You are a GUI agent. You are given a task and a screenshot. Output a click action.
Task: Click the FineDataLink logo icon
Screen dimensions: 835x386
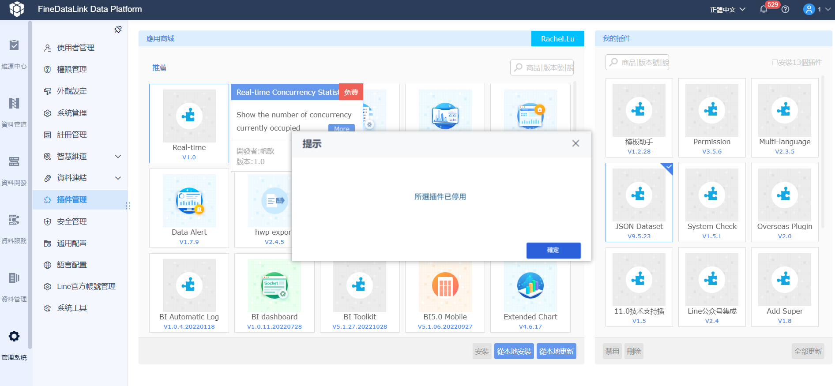[17, 9]
